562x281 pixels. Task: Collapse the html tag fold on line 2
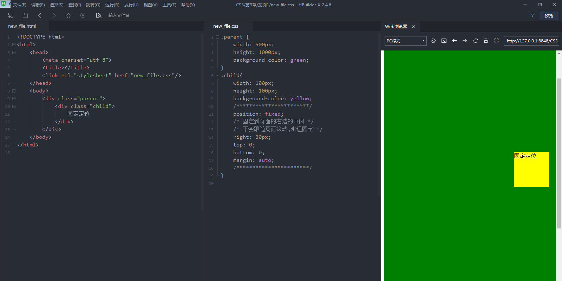pyautogui.click(x=14, y=44)
